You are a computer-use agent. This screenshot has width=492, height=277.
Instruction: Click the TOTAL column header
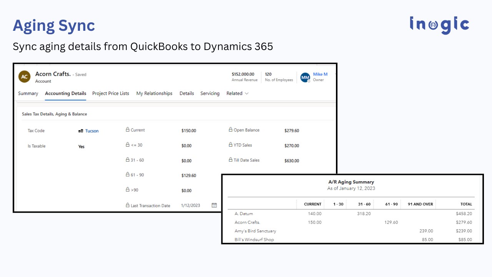click(466, 204)
